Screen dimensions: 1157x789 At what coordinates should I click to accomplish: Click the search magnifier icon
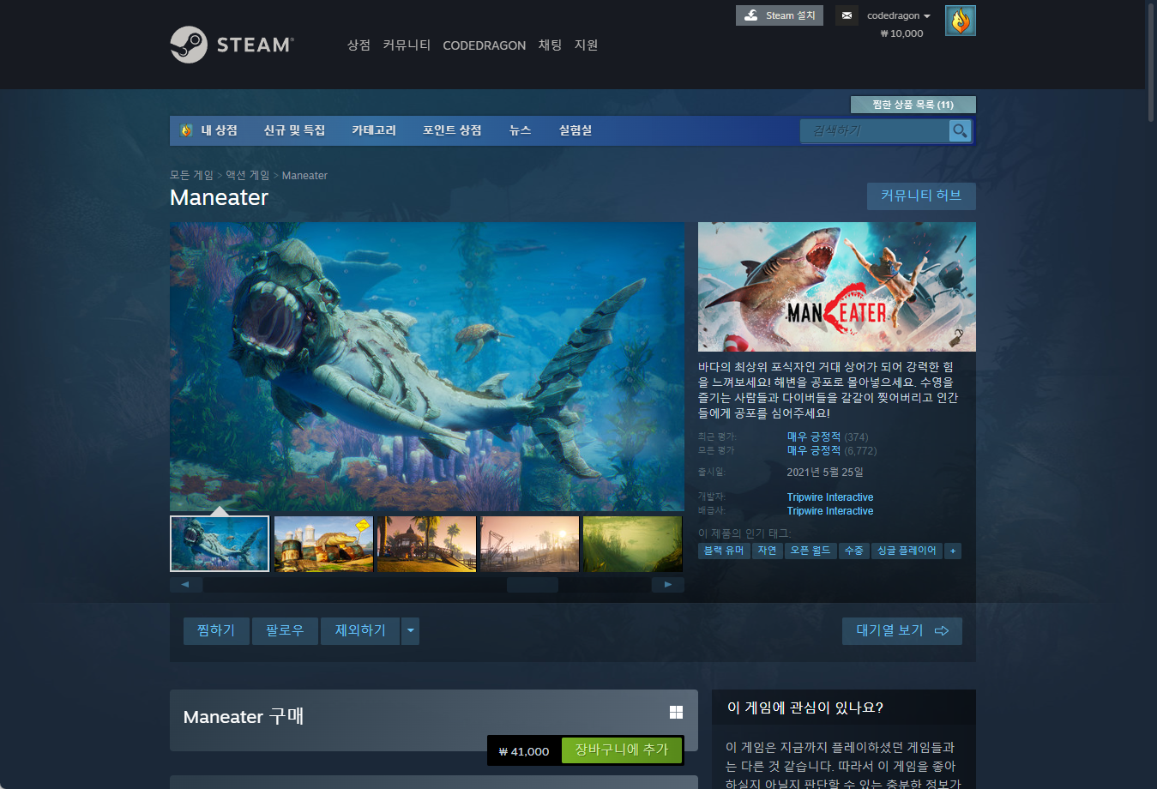(x=960, y=130)
